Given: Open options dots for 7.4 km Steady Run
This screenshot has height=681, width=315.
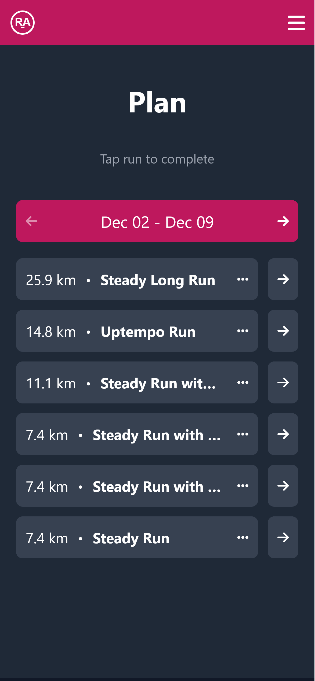Looking at the screenshot, I should coord(243,537).
